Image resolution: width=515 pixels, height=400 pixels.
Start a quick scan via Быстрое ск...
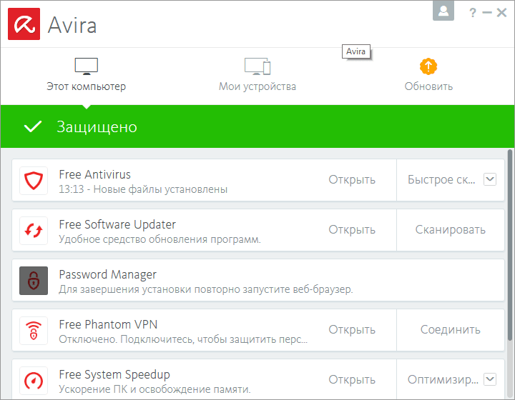click(x=441, y=180)
